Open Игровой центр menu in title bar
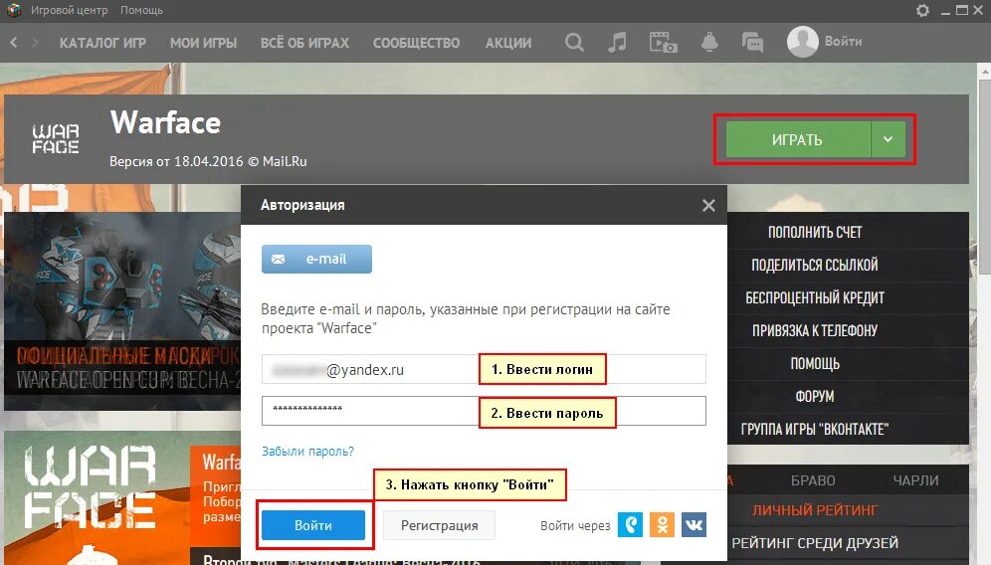Screen dimensions: 991x565 pyautogui.click(x=69, y=10)
